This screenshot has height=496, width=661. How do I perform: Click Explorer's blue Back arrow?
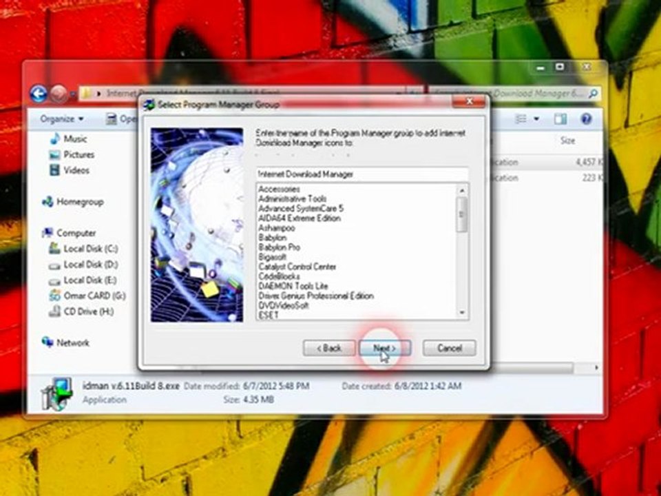coord(39,94)
